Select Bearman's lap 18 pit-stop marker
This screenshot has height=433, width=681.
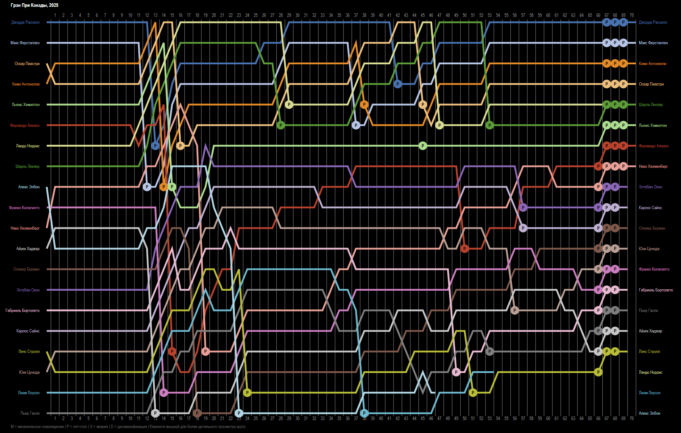pyautogui.click(x=197, y=413)
